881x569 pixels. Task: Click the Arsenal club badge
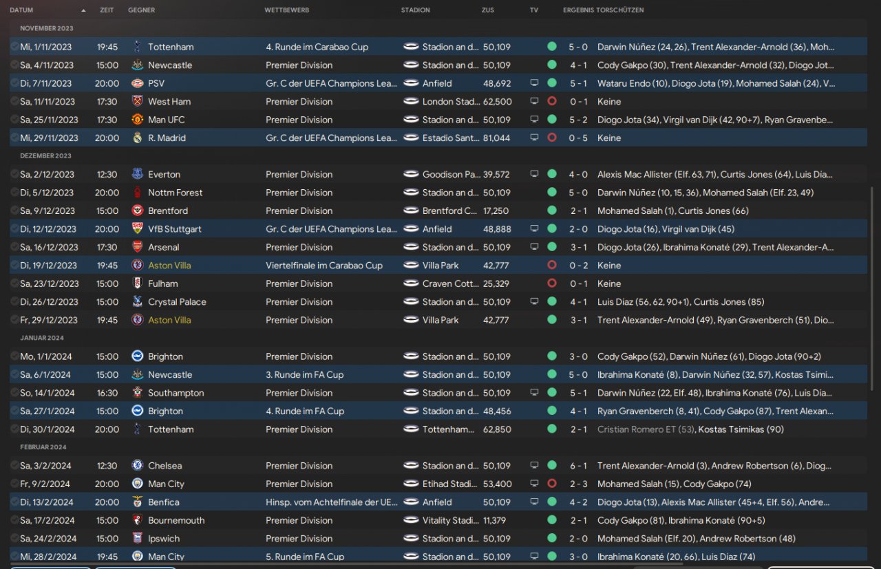tap(137, 247)
